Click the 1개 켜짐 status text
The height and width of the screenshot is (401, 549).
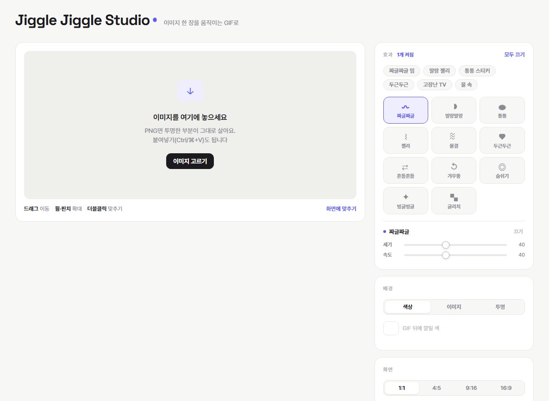[x=405, y=55]
